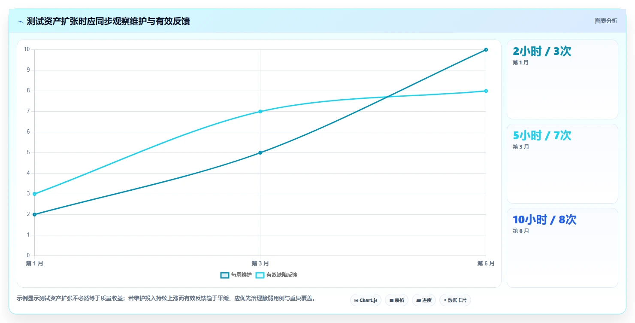
Task: Toggle the 有效缺陷反馈 legend swatch
Action: pyautogui.click(x=260, y=275)
